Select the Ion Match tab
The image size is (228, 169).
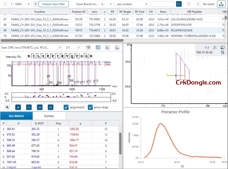[x=16, y=115]
